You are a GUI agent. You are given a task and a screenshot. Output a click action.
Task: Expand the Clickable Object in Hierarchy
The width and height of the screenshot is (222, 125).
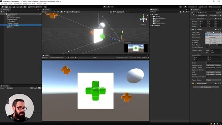pos(6,18)
